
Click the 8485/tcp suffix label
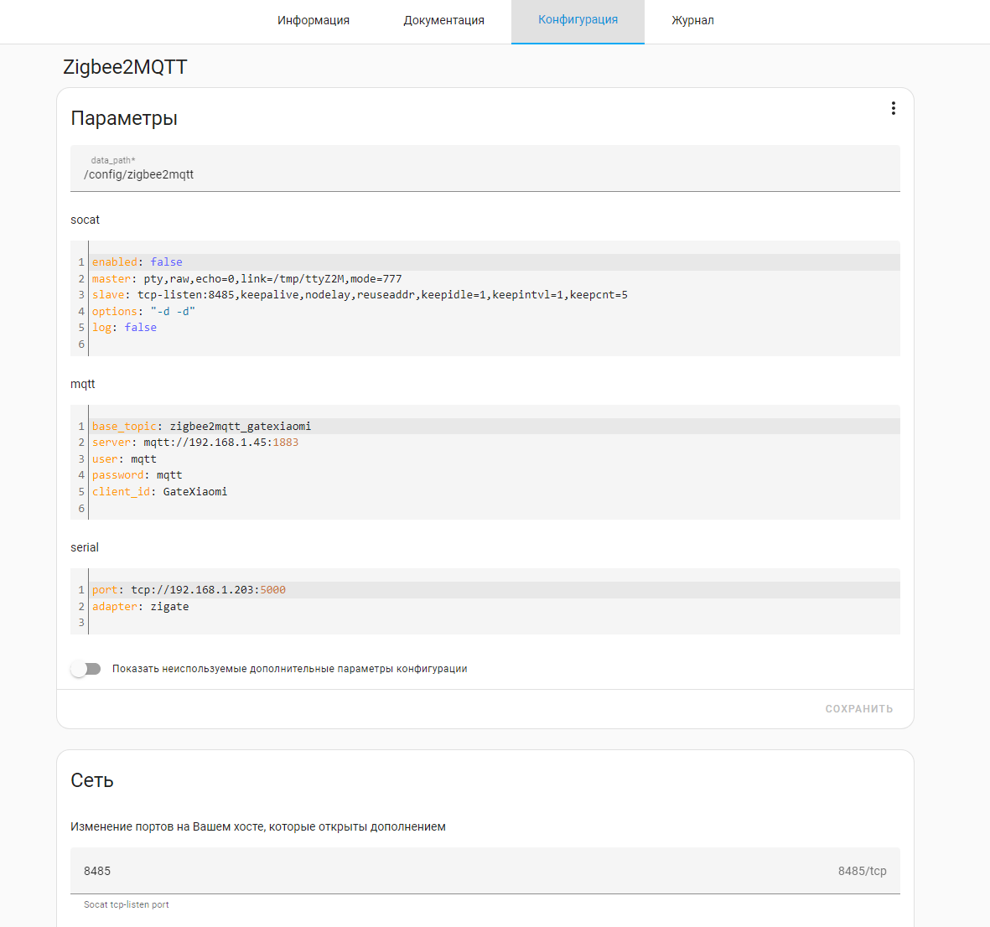pos(862,871)
